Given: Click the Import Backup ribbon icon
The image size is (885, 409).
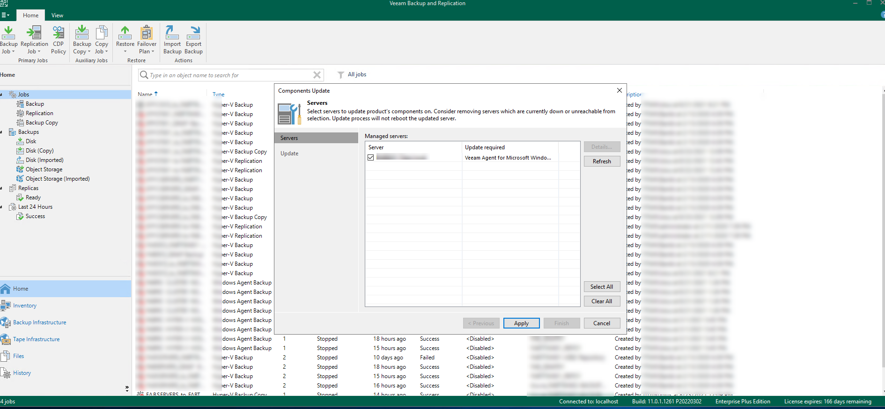Looking at the screenshot, I should point(172,33).
